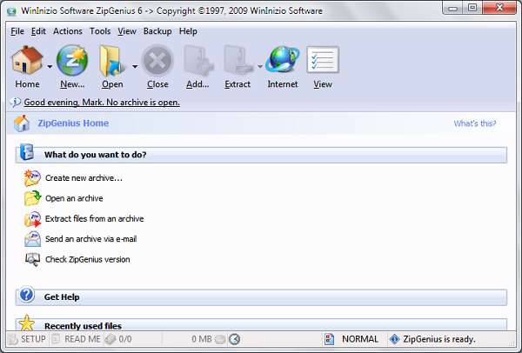Click the Open folder toolbar icon

coord(112,61)
